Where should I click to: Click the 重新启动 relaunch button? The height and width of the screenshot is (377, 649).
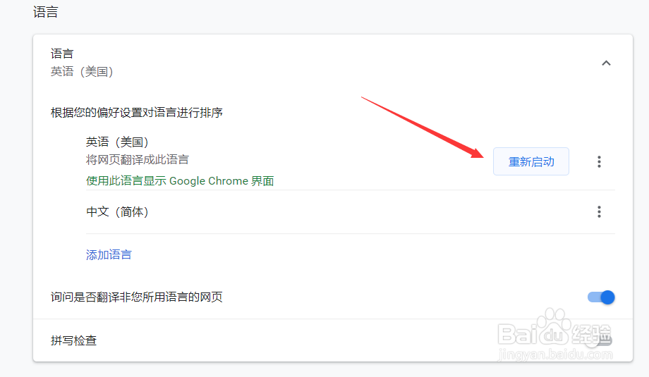click(x=531, y=161)
